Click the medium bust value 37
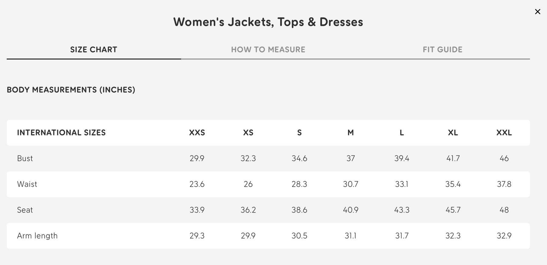 [351, 158]
